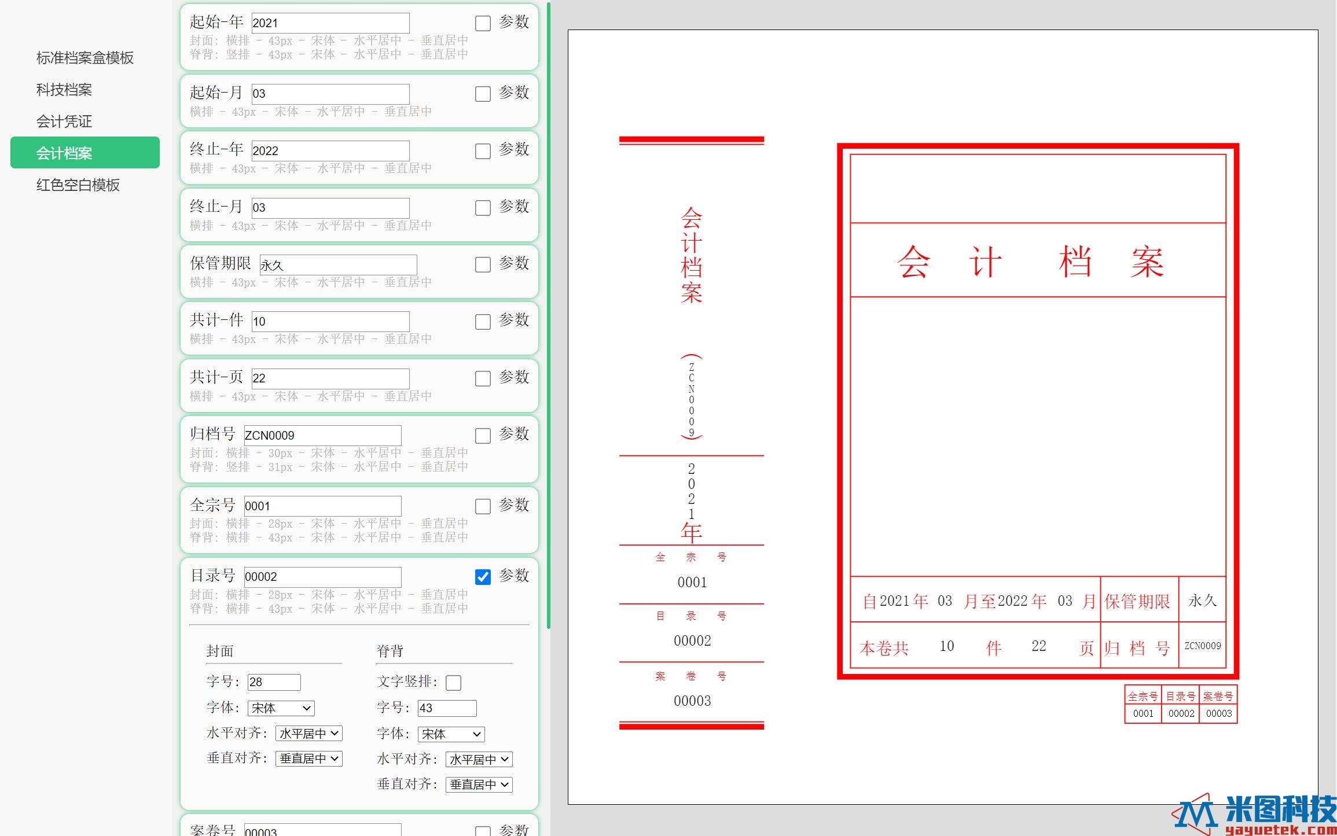This screenshot has height=836, width=1337.
Task: Open 脊背 垂直对齐 dropdown
Action: pos(479,785)
